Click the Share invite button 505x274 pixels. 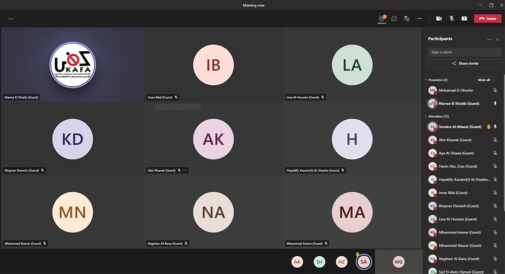coord(465,64)
